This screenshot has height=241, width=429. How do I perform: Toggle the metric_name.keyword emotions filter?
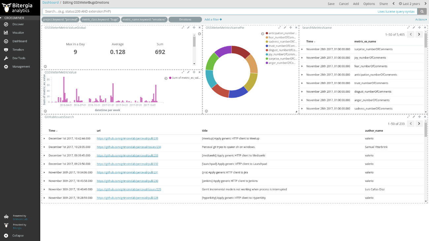(144, 19)
